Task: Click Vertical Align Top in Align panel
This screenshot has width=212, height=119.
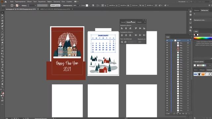Action: (x=136, y=28)
